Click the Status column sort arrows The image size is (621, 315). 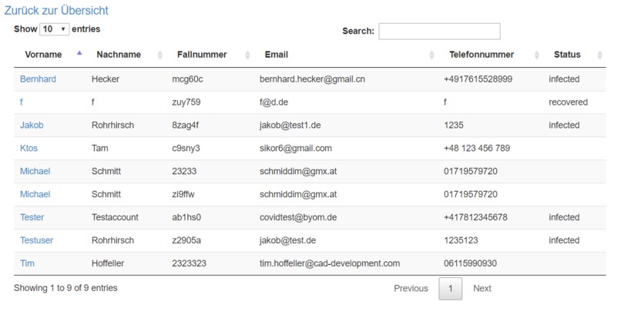599,55
